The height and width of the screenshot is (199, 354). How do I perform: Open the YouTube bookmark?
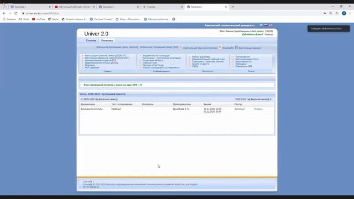pyautogui.click(x=38, y=19)
